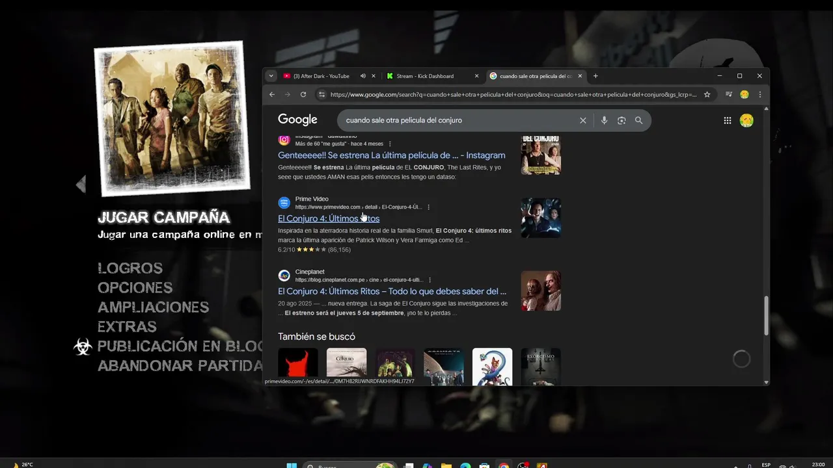
Task: Open the green poster in 'También se buscó'
Action: coord(395,367)
